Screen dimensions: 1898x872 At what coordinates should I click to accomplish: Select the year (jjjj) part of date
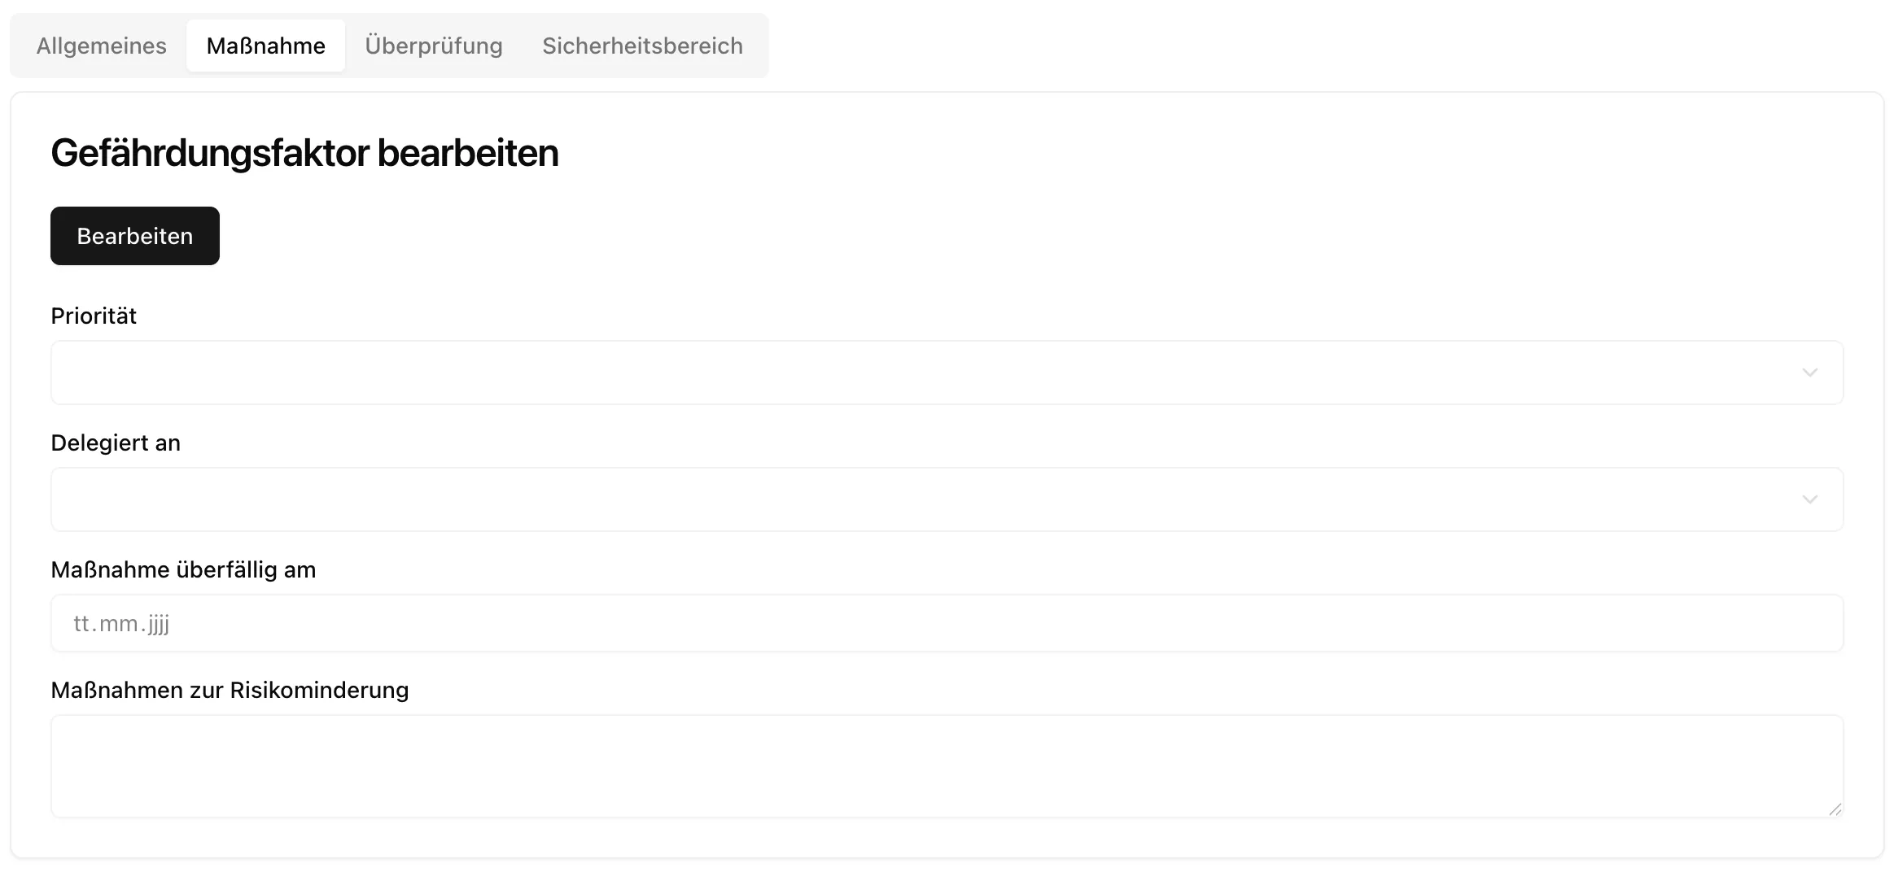159,624
